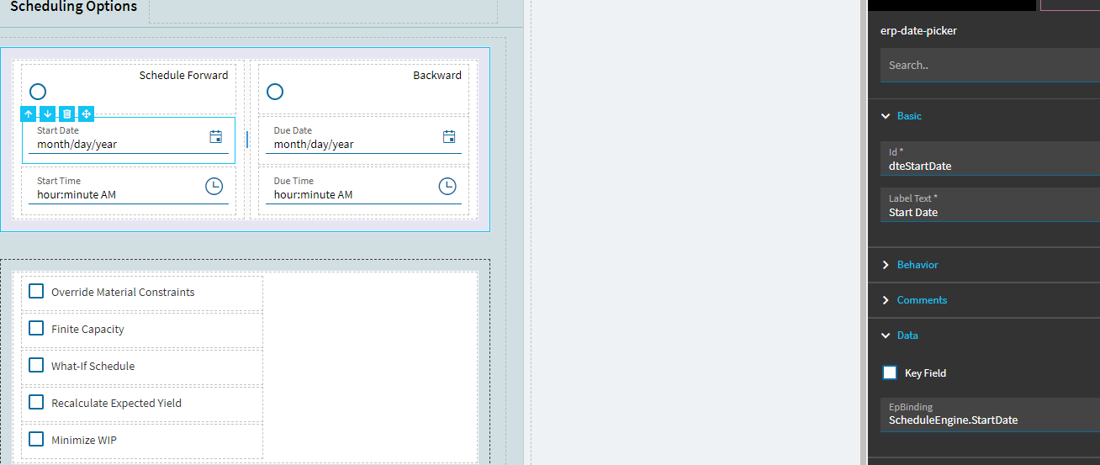Open Start Time clock icon
Image resolution: width=1100 pixels, height=465 pixels.
click(x=214, y=186)
